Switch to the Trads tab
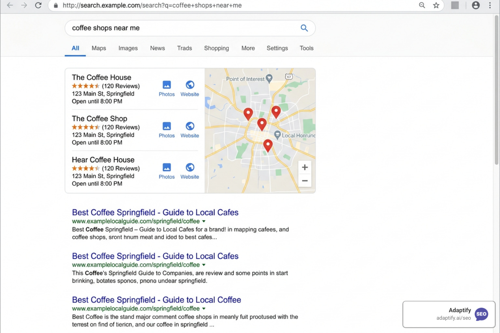Viewport: 500px width, 333px height. tap(184, 48)
